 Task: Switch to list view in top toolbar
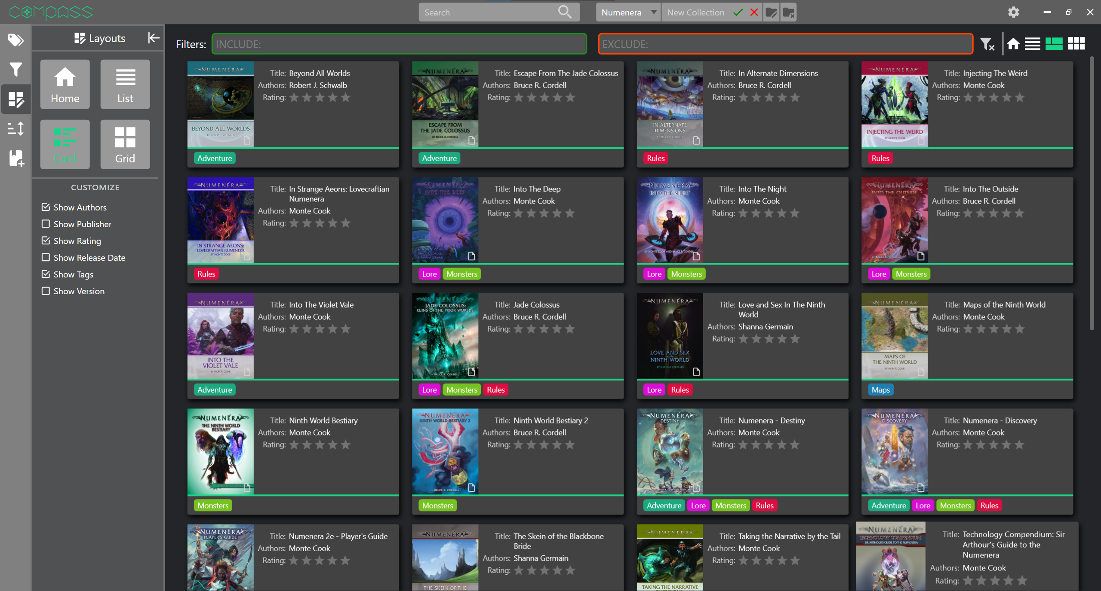pyautogui.click(x=1032, y=44)
